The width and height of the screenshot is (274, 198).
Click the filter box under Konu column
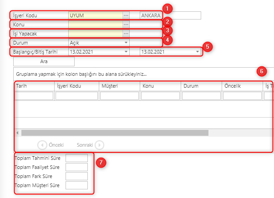tap(160, 96)
